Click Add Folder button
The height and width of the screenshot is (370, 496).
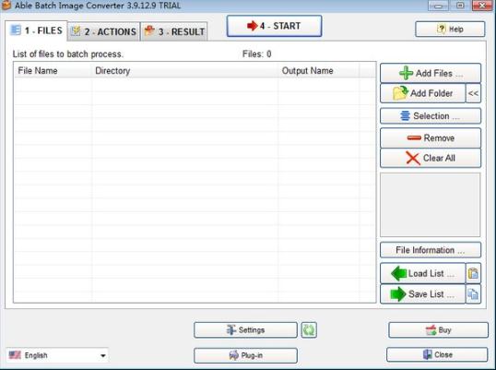(422, 93)
